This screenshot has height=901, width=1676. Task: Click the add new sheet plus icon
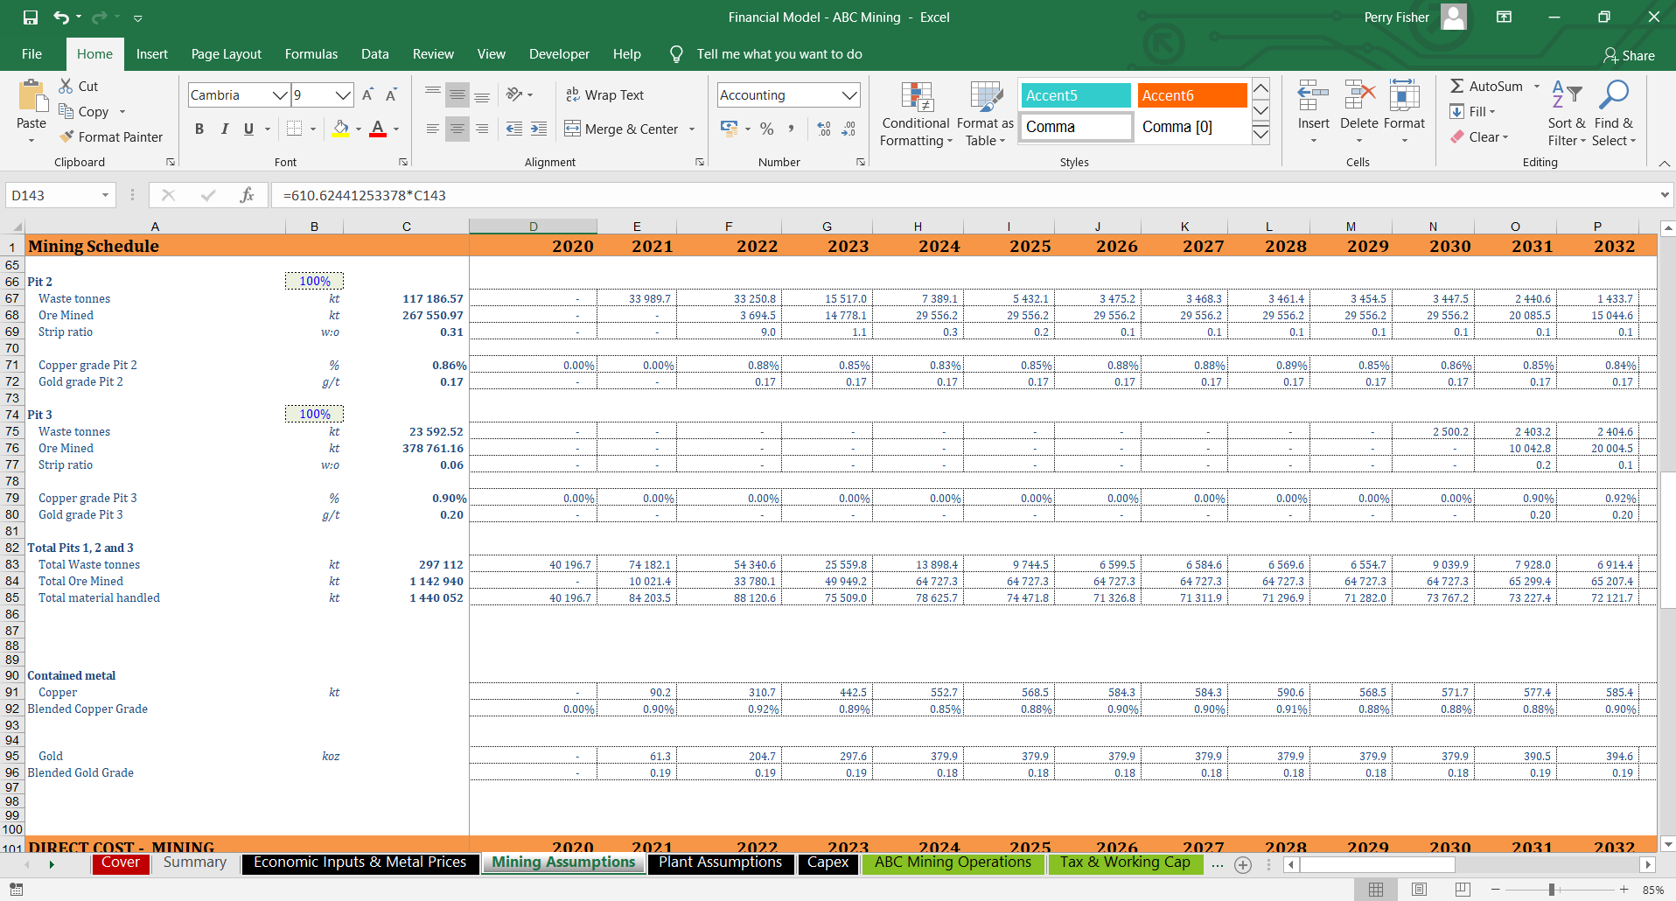pyautogui.click(x=1242, y=864)
